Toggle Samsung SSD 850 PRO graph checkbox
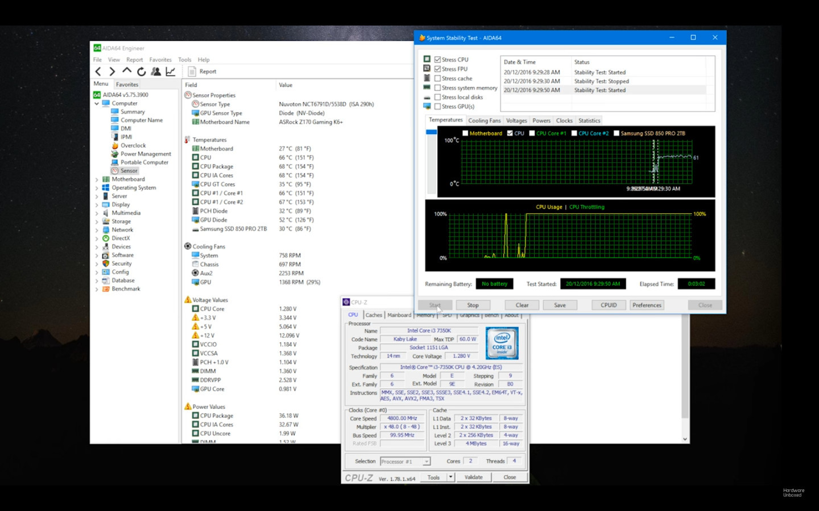 point(616,133)
